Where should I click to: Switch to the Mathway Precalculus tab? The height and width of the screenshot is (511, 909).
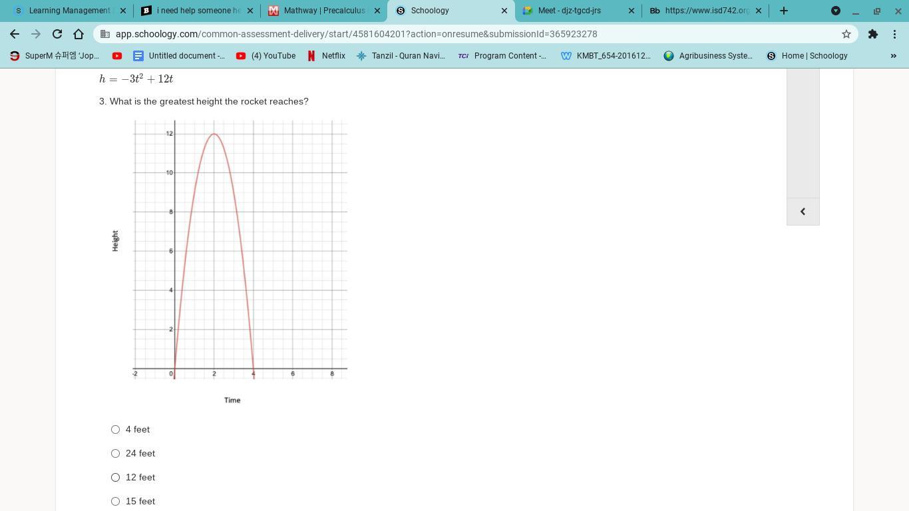tap(324, 11)
